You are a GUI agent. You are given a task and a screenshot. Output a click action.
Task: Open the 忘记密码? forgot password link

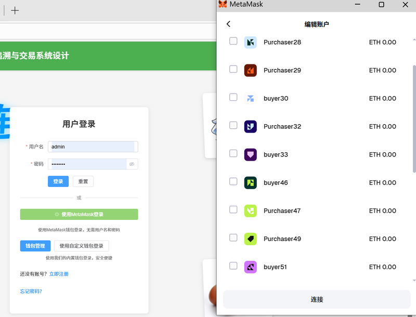31,292
